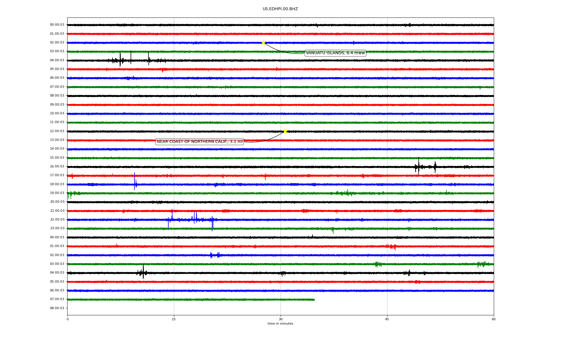
Task: Click the 08:00:03 label at the bottom
Action: [x=57, y=308]
